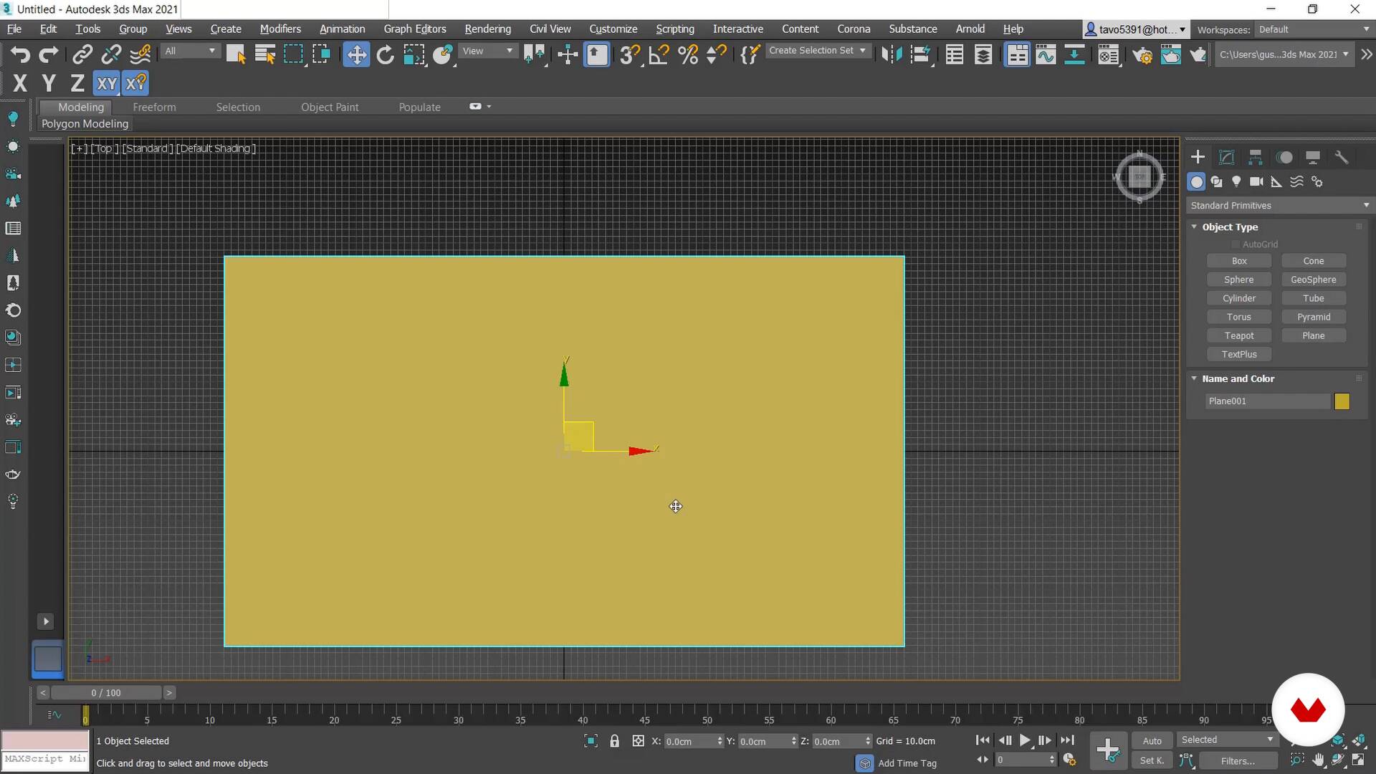Switch to Lights category icon
This screenshot has width=1376, height=774.
pos(1236,182)
